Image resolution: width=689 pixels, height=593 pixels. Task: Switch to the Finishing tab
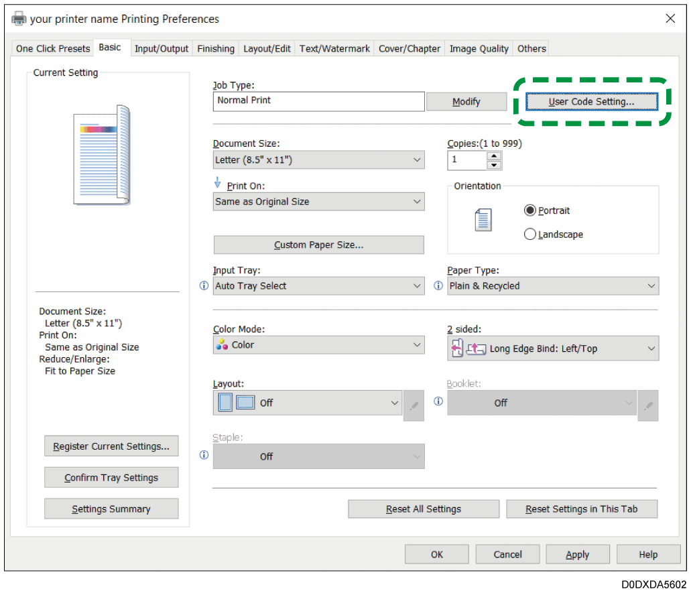coord(215,48)
